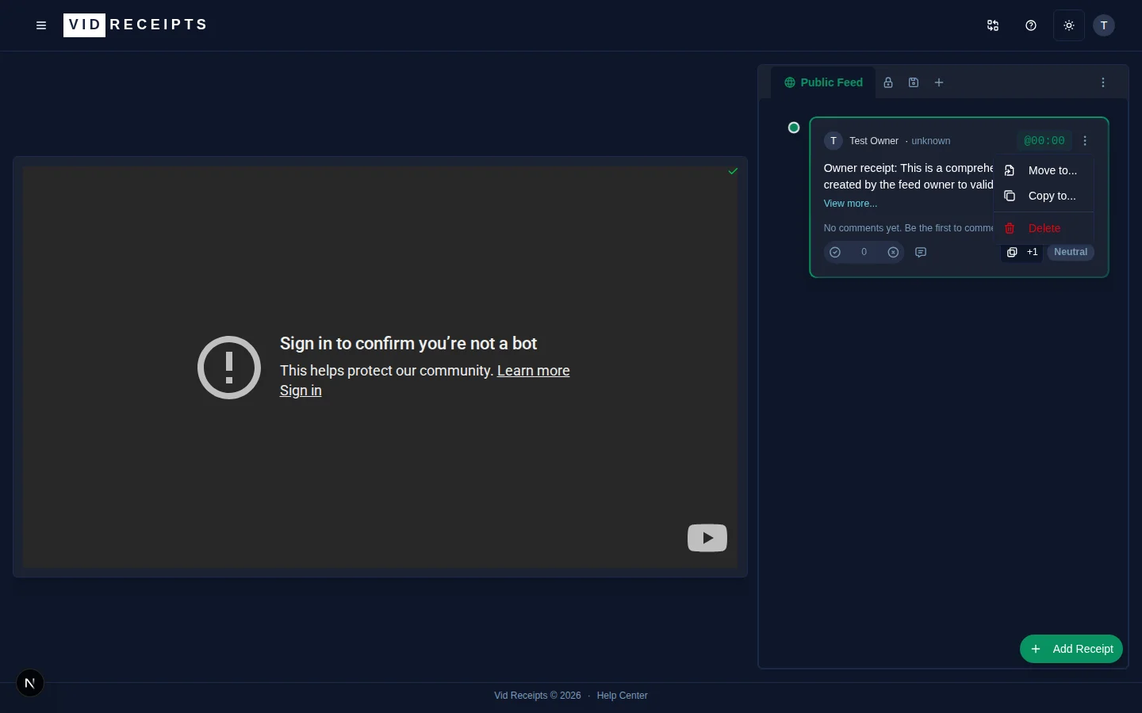Open the sidebar navigation hamburger menu
Screen dimensions: 1142x713
(41, 25)
